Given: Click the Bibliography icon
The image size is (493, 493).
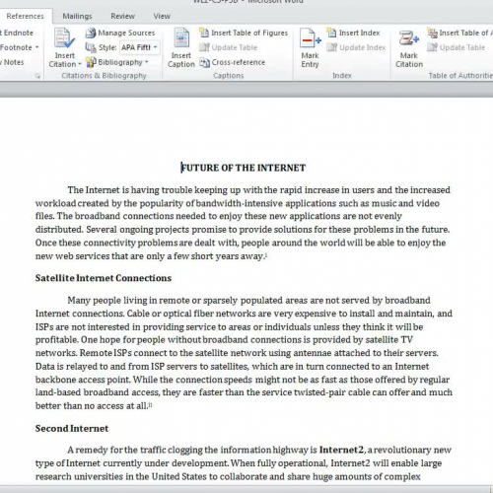Looking at the screenshot, I should coord(91,62).
